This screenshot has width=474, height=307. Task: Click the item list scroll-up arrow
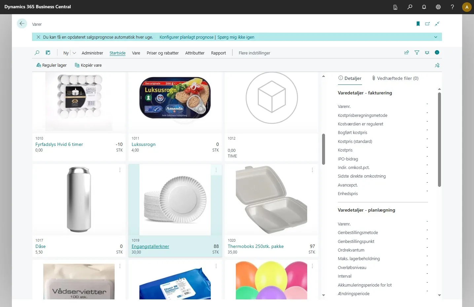323,76
